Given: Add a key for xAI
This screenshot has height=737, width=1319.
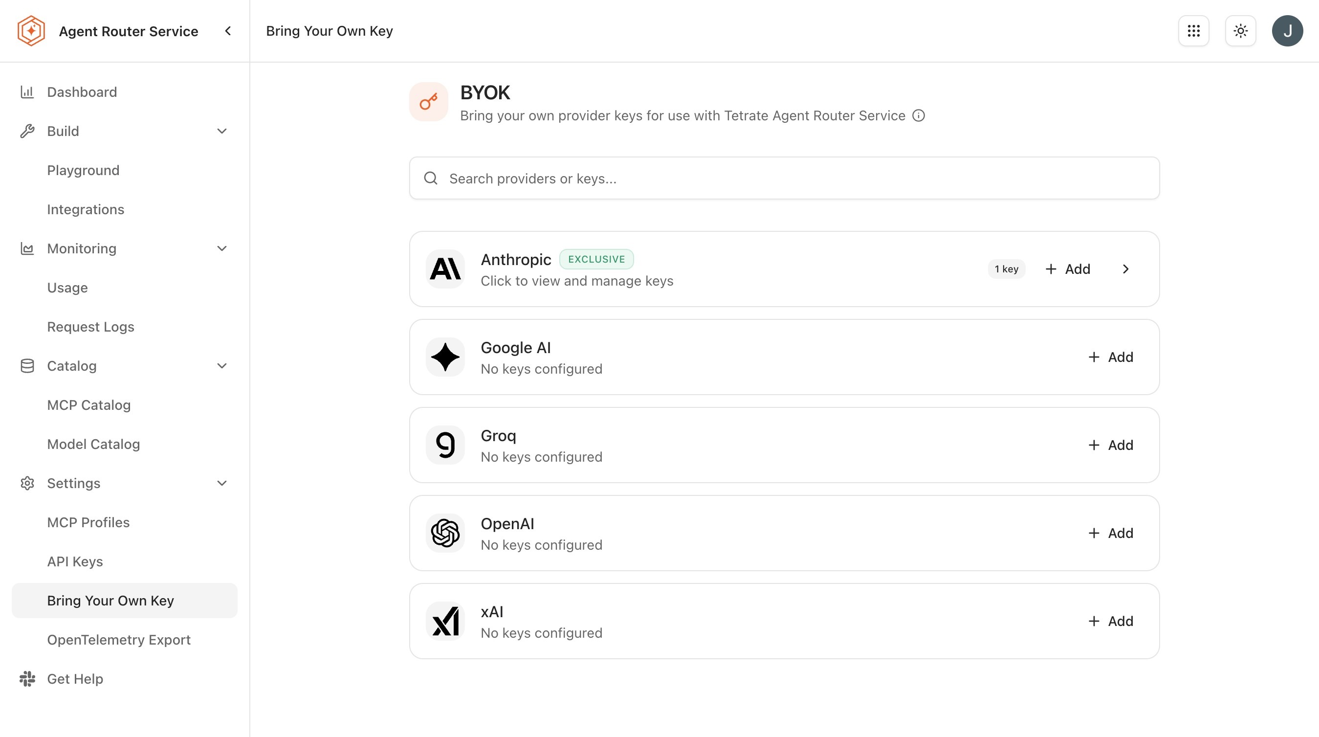Looking at the screenshot, I should 1111,621.
